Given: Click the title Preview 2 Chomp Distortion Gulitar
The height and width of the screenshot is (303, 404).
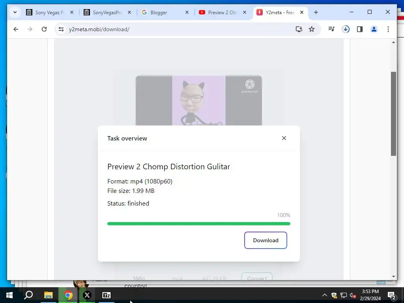Looking at the screenshot, I should tap(168, 167).
